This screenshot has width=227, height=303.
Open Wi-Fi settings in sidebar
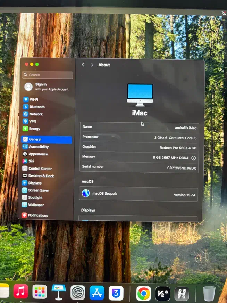click(31, 99)
